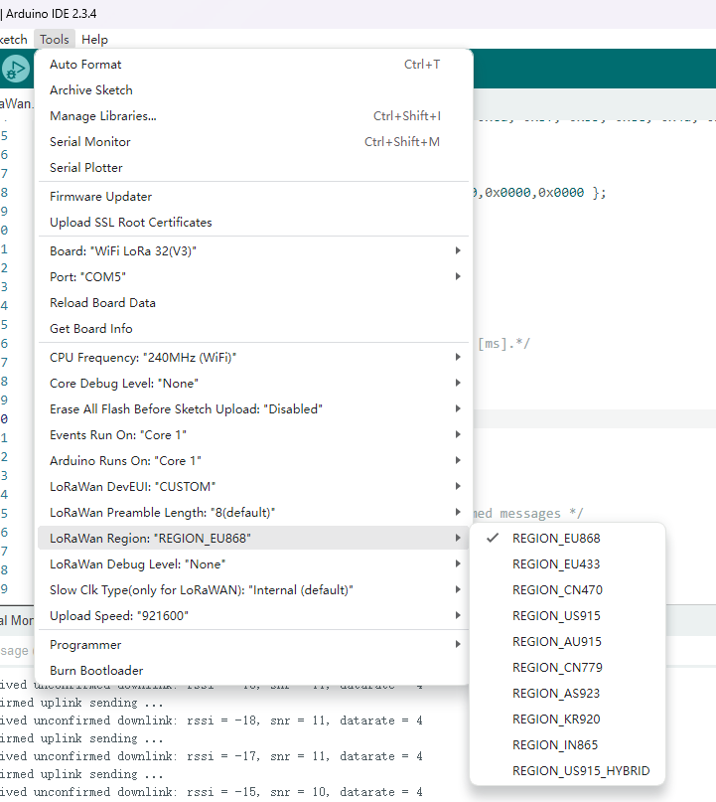Choose Manage Libraries... entry

(x=102, y=116)
